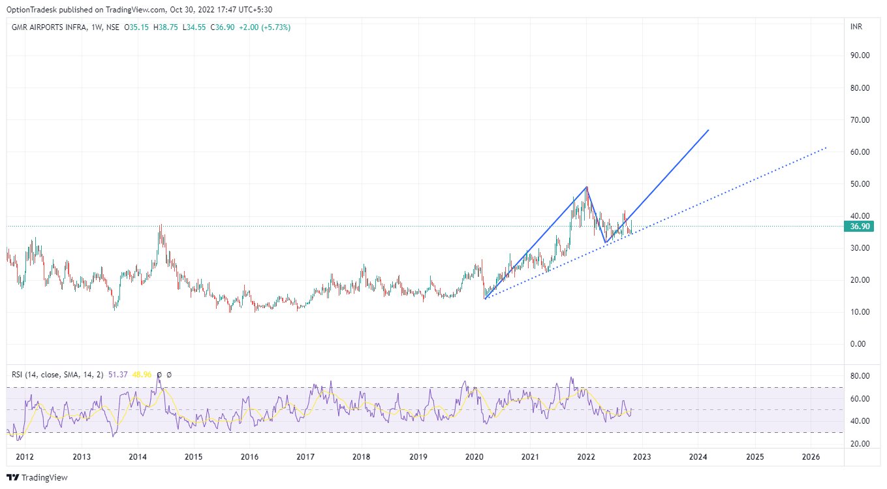Click the TradingView logo at the bottom
This screenshot has height=489, width=887.
[x=37, y=477]
